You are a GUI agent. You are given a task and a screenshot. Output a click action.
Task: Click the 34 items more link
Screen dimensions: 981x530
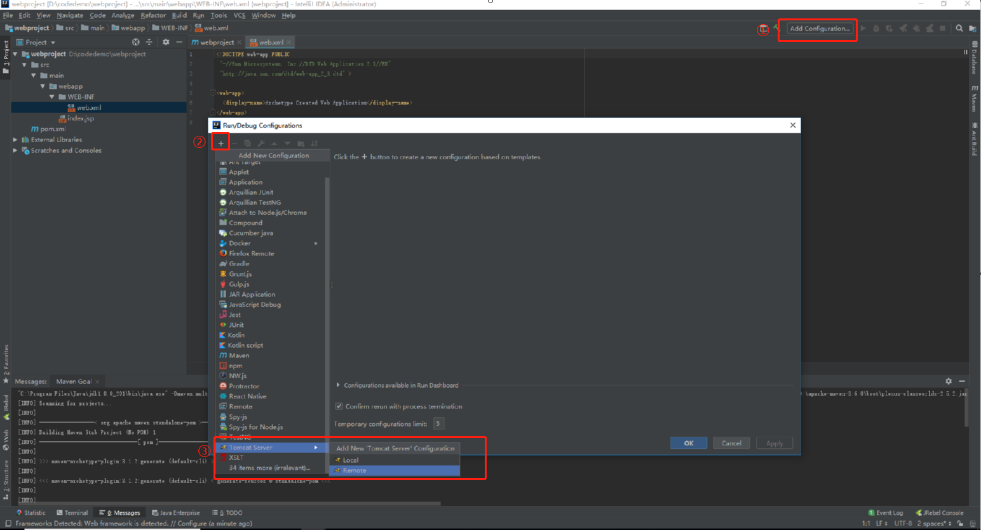[x=271, y=468]
